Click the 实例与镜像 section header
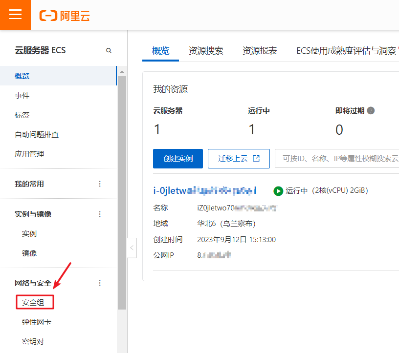 click(33, 214)
